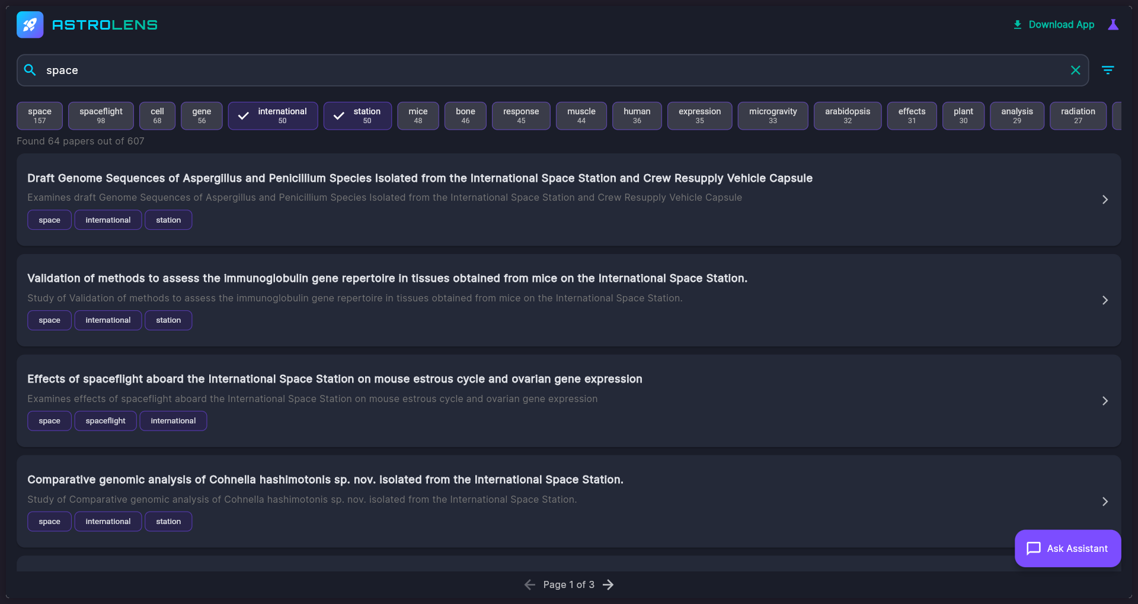1138x604 pixels.
Task: Uncheck the international filter chip
Action: point(273,115)
